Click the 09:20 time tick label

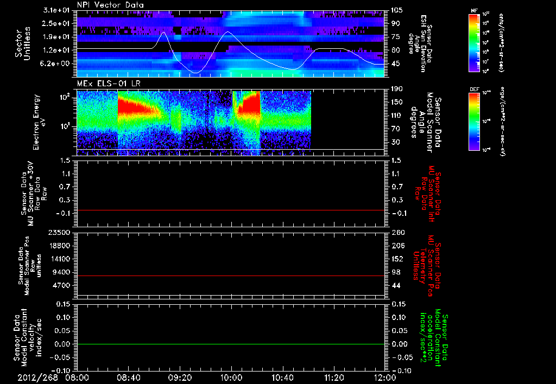pyautogui.click(x=180, y=377)
